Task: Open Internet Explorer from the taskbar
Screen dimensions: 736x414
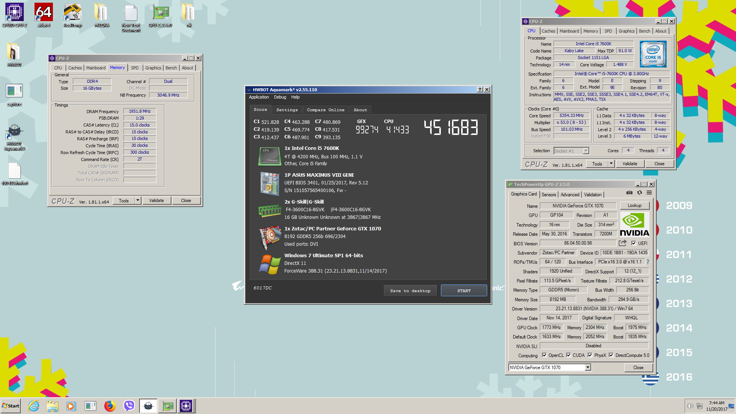Action: coord(34,406)
